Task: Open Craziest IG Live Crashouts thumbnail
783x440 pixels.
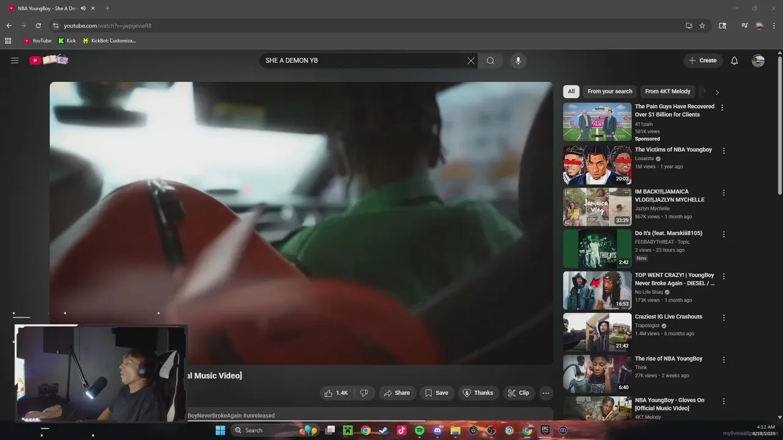Action: [x=597, y=332]
